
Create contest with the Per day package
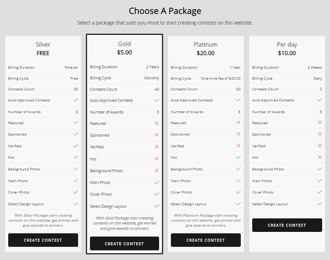pyautogui.click(x=287, y=225)
